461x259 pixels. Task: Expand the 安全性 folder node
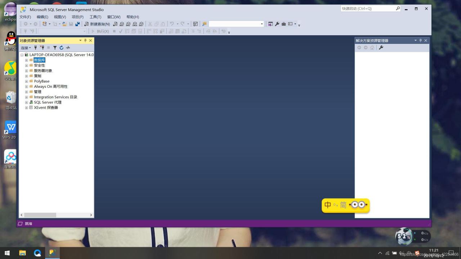click(26, 65)
